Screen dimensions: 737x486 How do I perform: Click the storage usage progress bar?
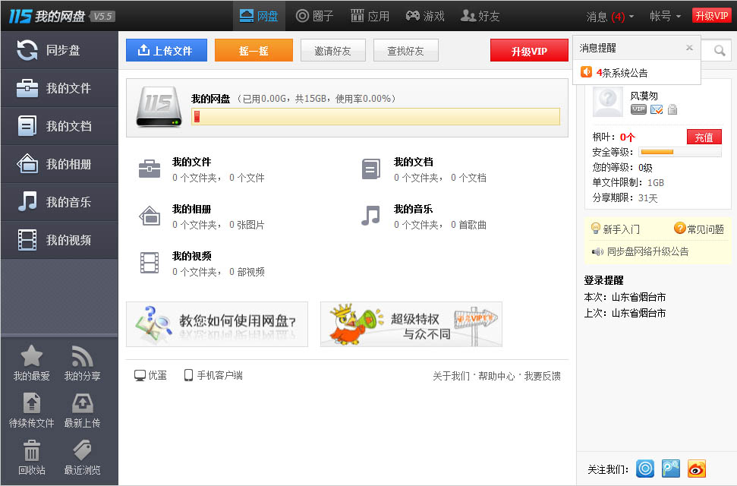(x=376, y=117)
